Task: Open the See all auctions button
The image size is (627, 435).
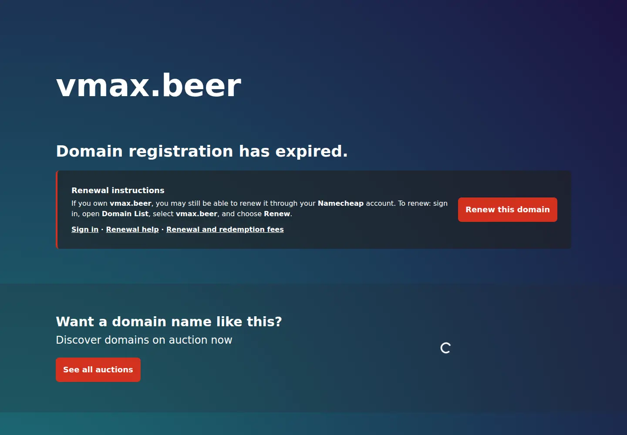Action: tap(98, 370)
